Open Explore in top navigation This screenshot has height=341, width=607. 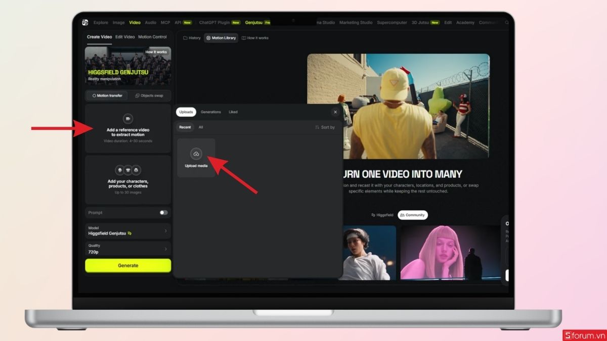tap(101, 23)
